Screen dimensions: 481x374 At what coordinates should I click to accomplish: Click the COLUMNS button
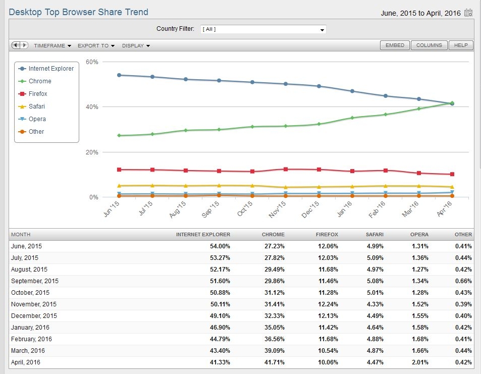point(429,45)
